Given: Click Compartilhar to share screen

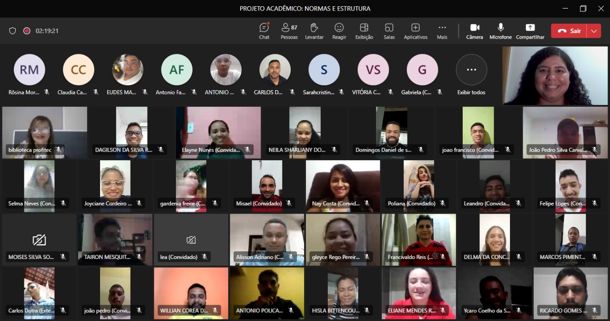Looking at the screenshot, I should 530,31.
